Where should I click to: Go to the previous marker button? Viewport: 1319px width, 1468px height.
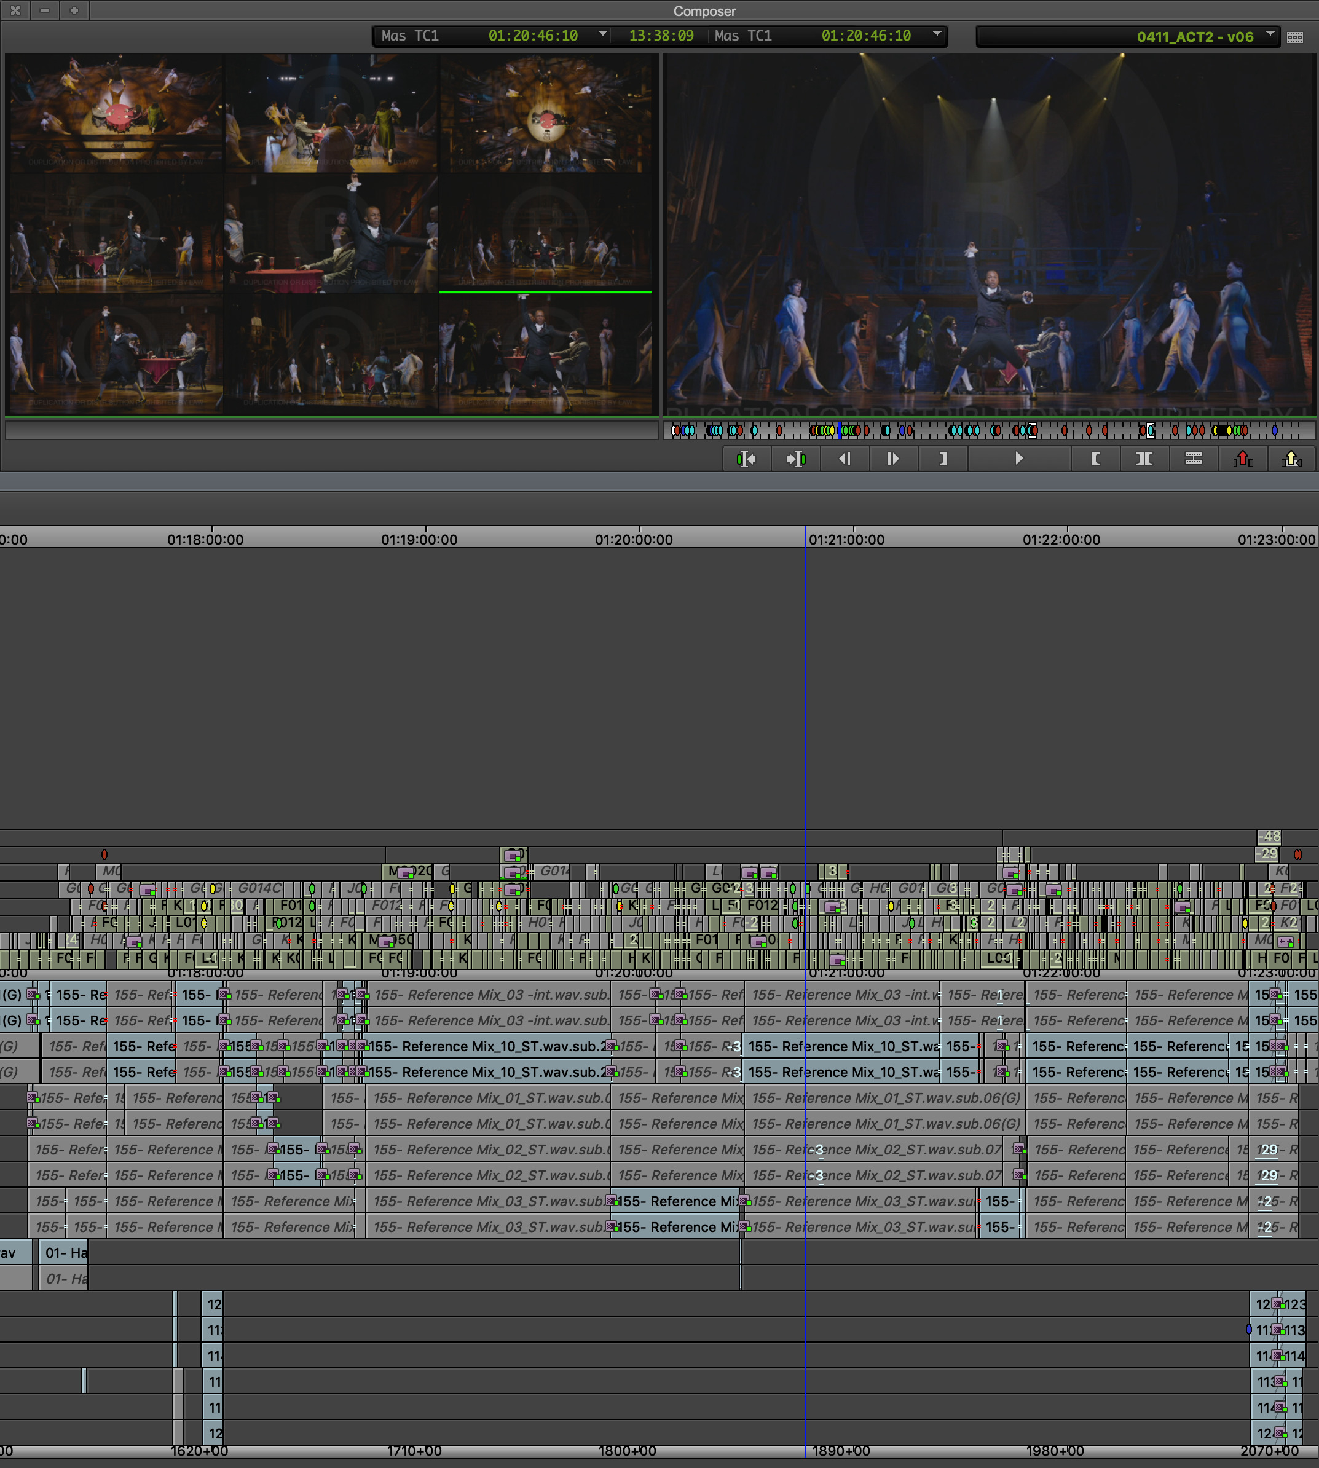746,459
